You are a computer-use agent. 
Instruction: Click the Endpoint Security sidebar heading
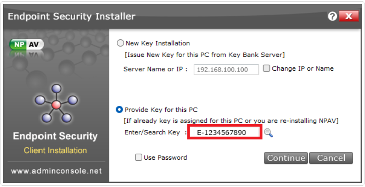55,136
